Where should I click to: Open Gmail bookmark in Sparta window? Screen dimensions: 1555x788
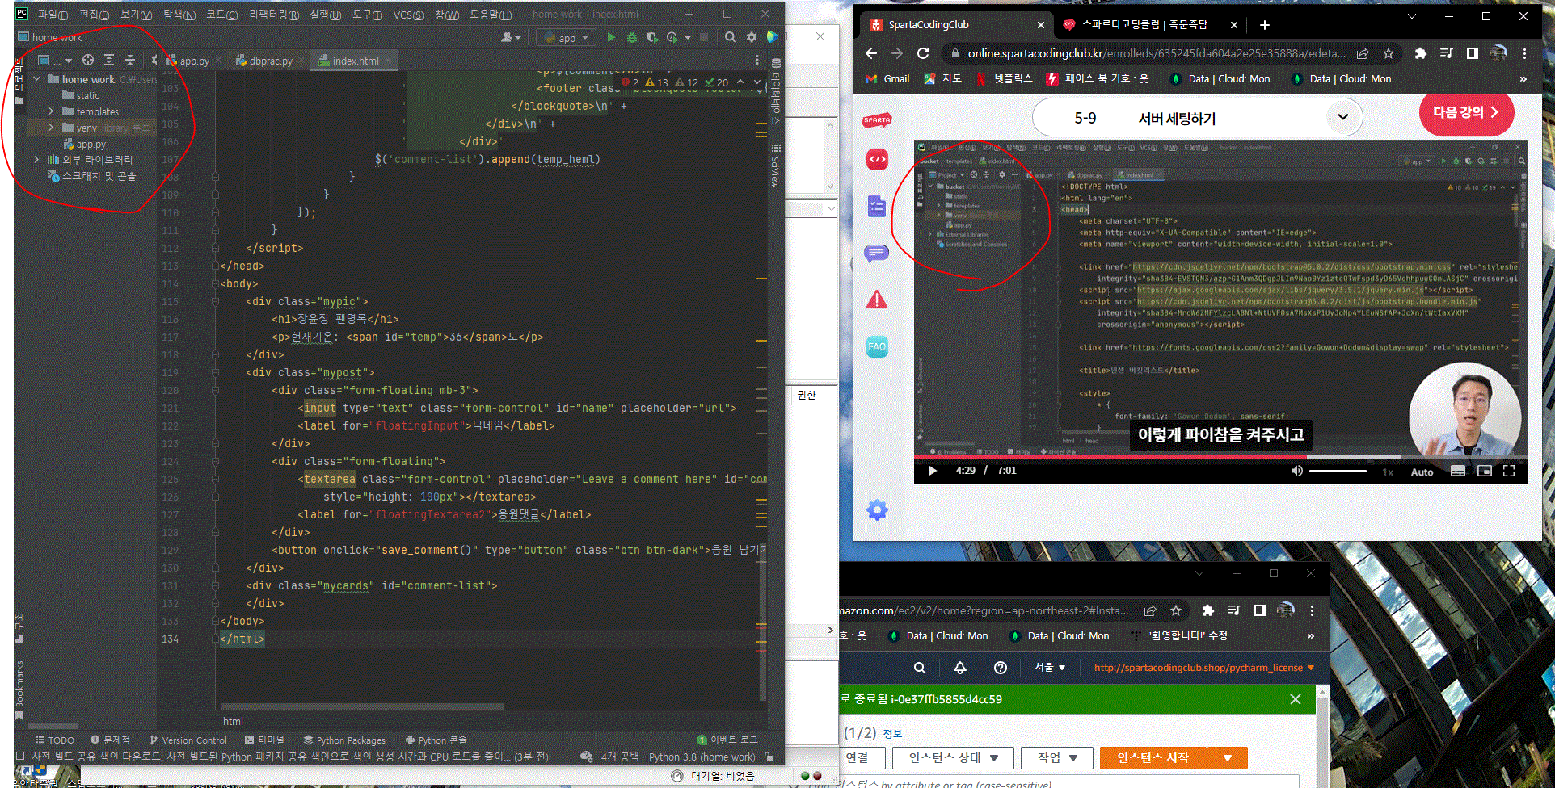(887, 78)
